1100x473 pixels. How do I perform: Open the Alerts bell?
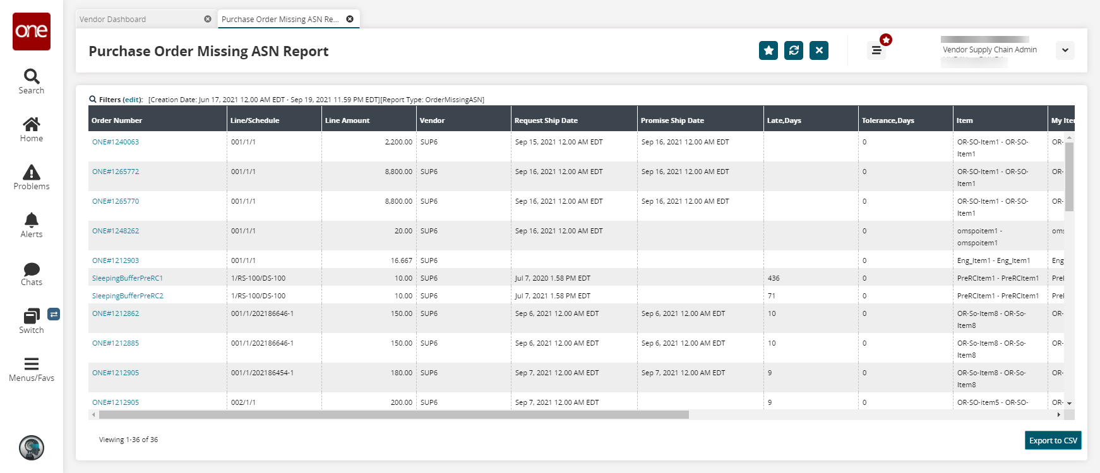click(32, 225)
